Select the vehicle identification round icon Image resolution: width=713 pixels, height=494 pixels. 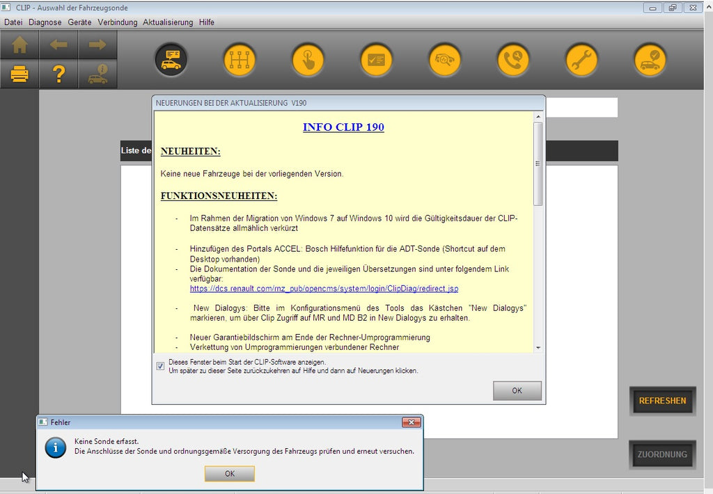pyautogui.click(x=171, y=61)
